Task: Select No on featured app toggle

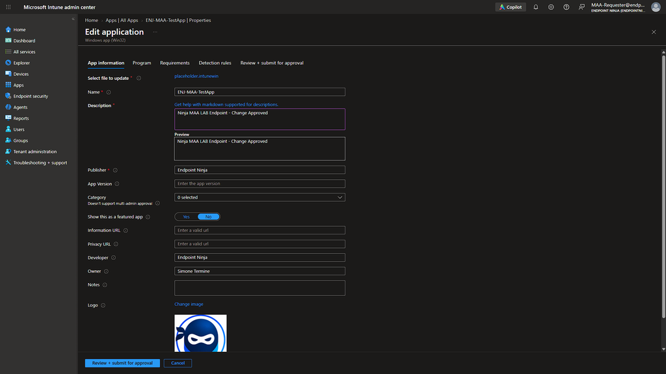Action: (x=209, y=217)
